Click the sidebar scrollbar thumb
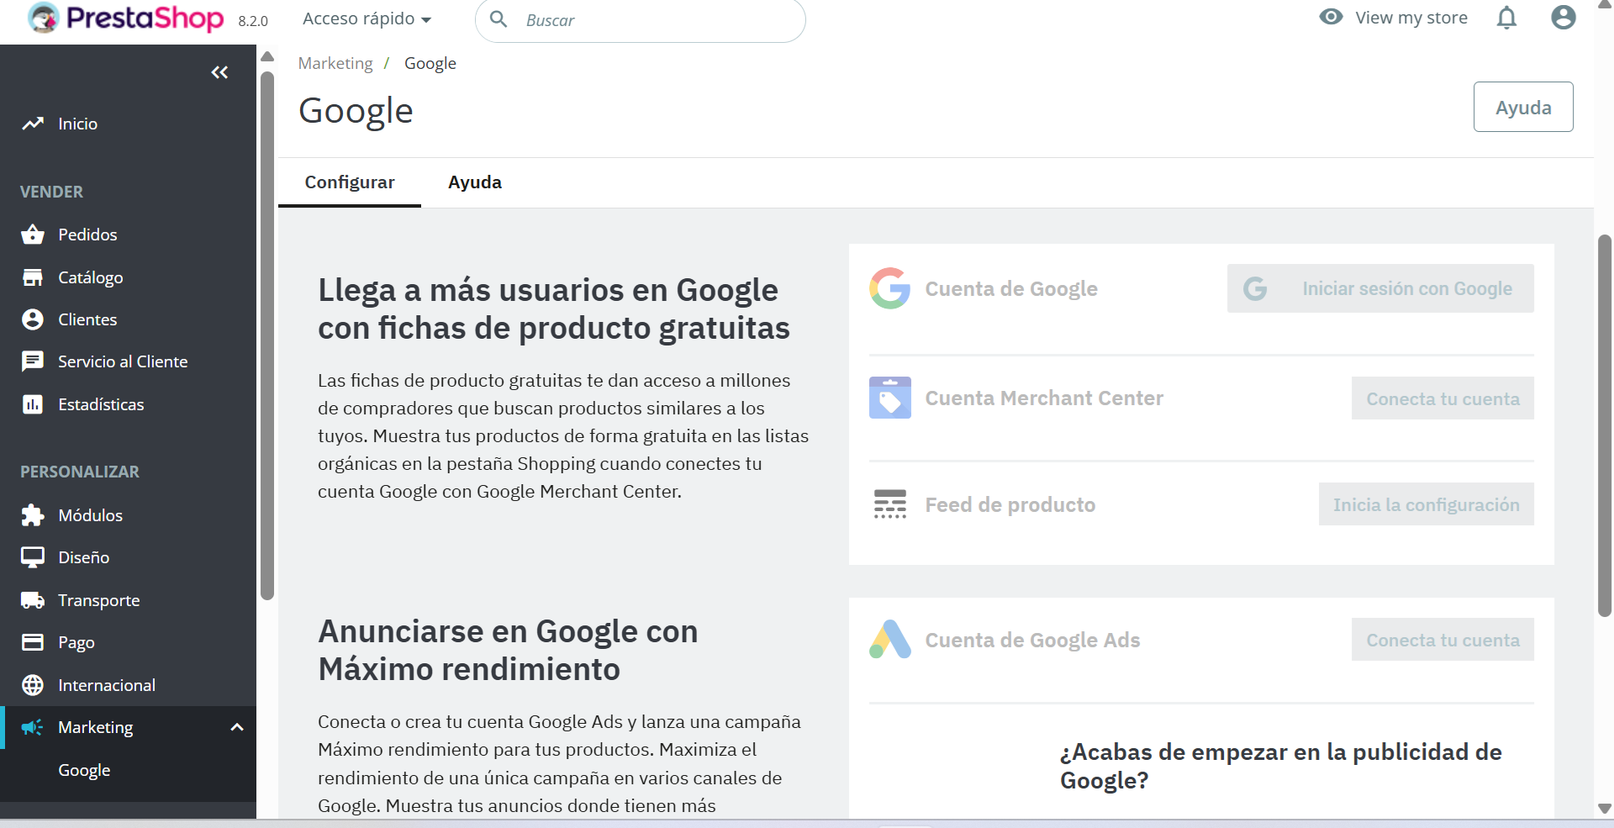The height and width of the screenshot is (828, 1614). pyautogui.click(x=267, y=336)
